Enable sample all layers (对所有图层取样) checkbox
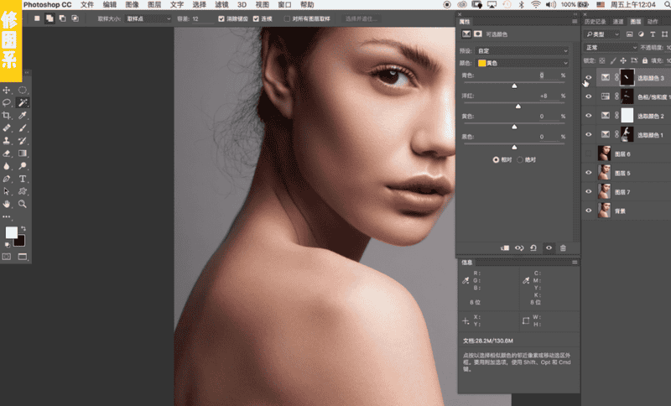Viewport: 671px width, 406px height. pyautogui.click(x=287, y=18)
